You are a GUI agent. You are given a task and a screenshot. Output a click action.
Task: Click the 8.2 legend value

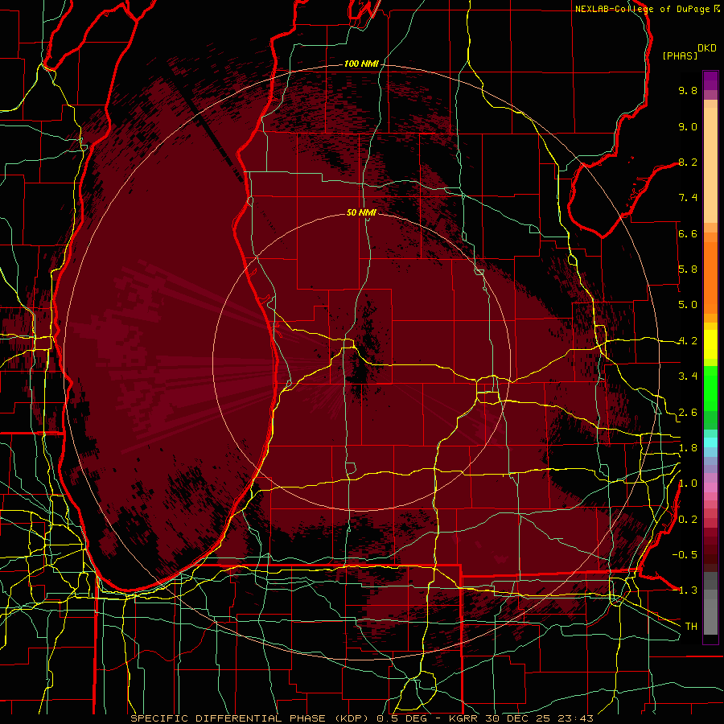point(688,162)
